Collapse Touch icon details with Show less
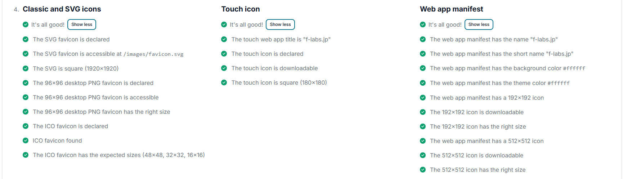Screen dimensions: 623x179 280,24
